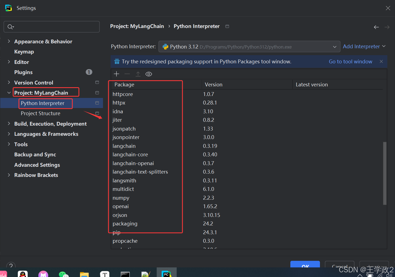Image resolution: width=395 pixels, height=277 pixels.
Task: Click the Latest version column header
Action: [x=337, y=84]
